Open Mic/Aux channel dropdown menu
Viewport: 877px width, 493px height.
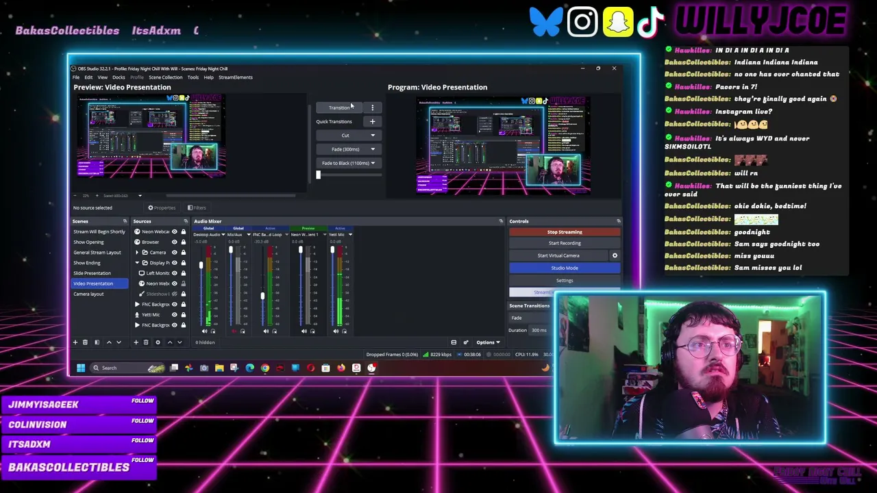[x=248, y=235]
